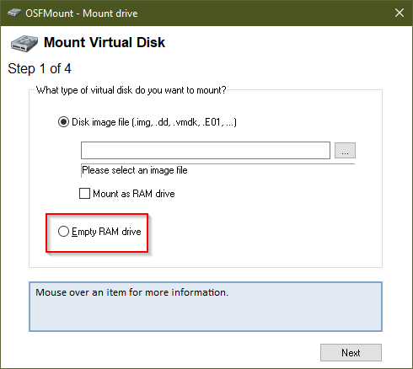Viewport: 413px width, 369px height.
Task: Select the Empty RAM drive radio button
Action: coord(63,232)
